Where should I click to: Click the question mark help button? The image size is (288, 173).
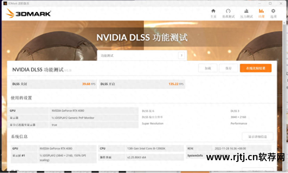tap(181, 55)
